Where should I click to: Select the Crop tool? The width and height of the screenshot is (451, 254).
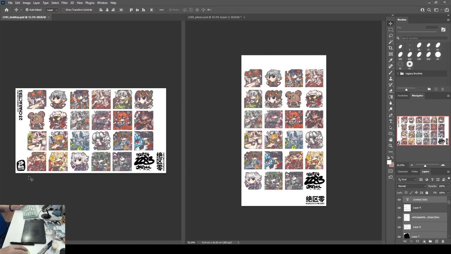(390, 48)
